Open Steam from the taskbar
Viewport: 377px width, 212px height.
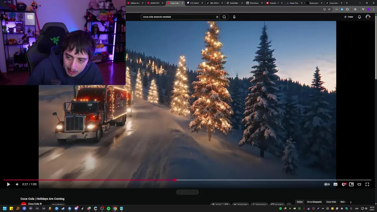point(63,208)
